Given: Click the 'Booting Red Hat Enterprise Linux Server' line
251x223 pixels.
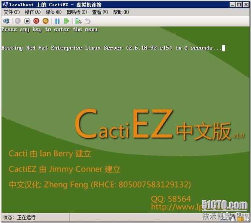Looking at the screenshot, I should pyautogui.click(x=113, y=48).
